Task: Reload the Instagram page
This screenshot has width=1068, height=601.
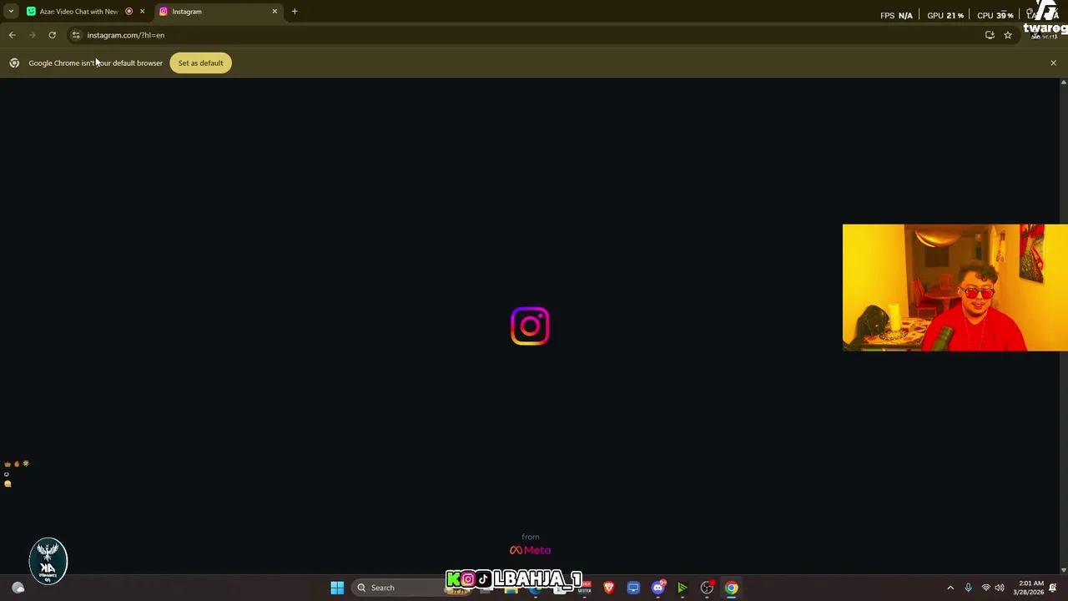Action: point(52,35)
